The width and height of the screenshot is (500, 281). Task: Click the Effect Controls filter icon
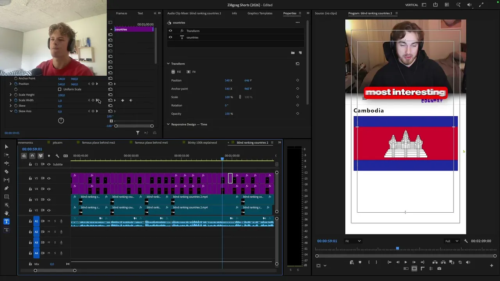137,133
